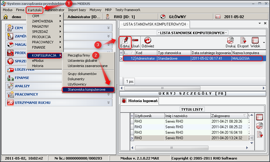Print the list using Drukuj
Image resolution: width=270 pixels, height=162 pixels.
(230, 41)
